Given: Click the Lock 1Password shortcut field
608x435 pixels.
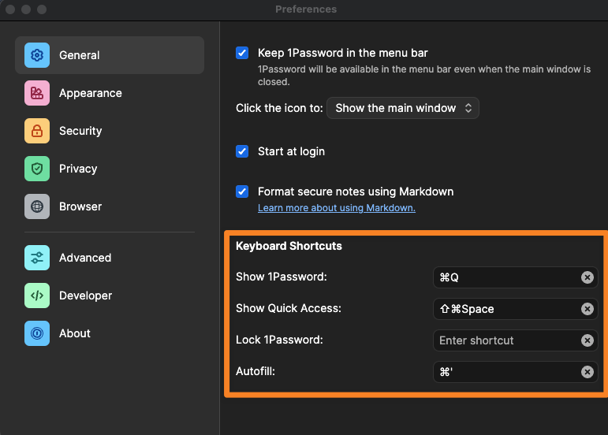Looking at the screenshot, I should [x=506, y=340].
